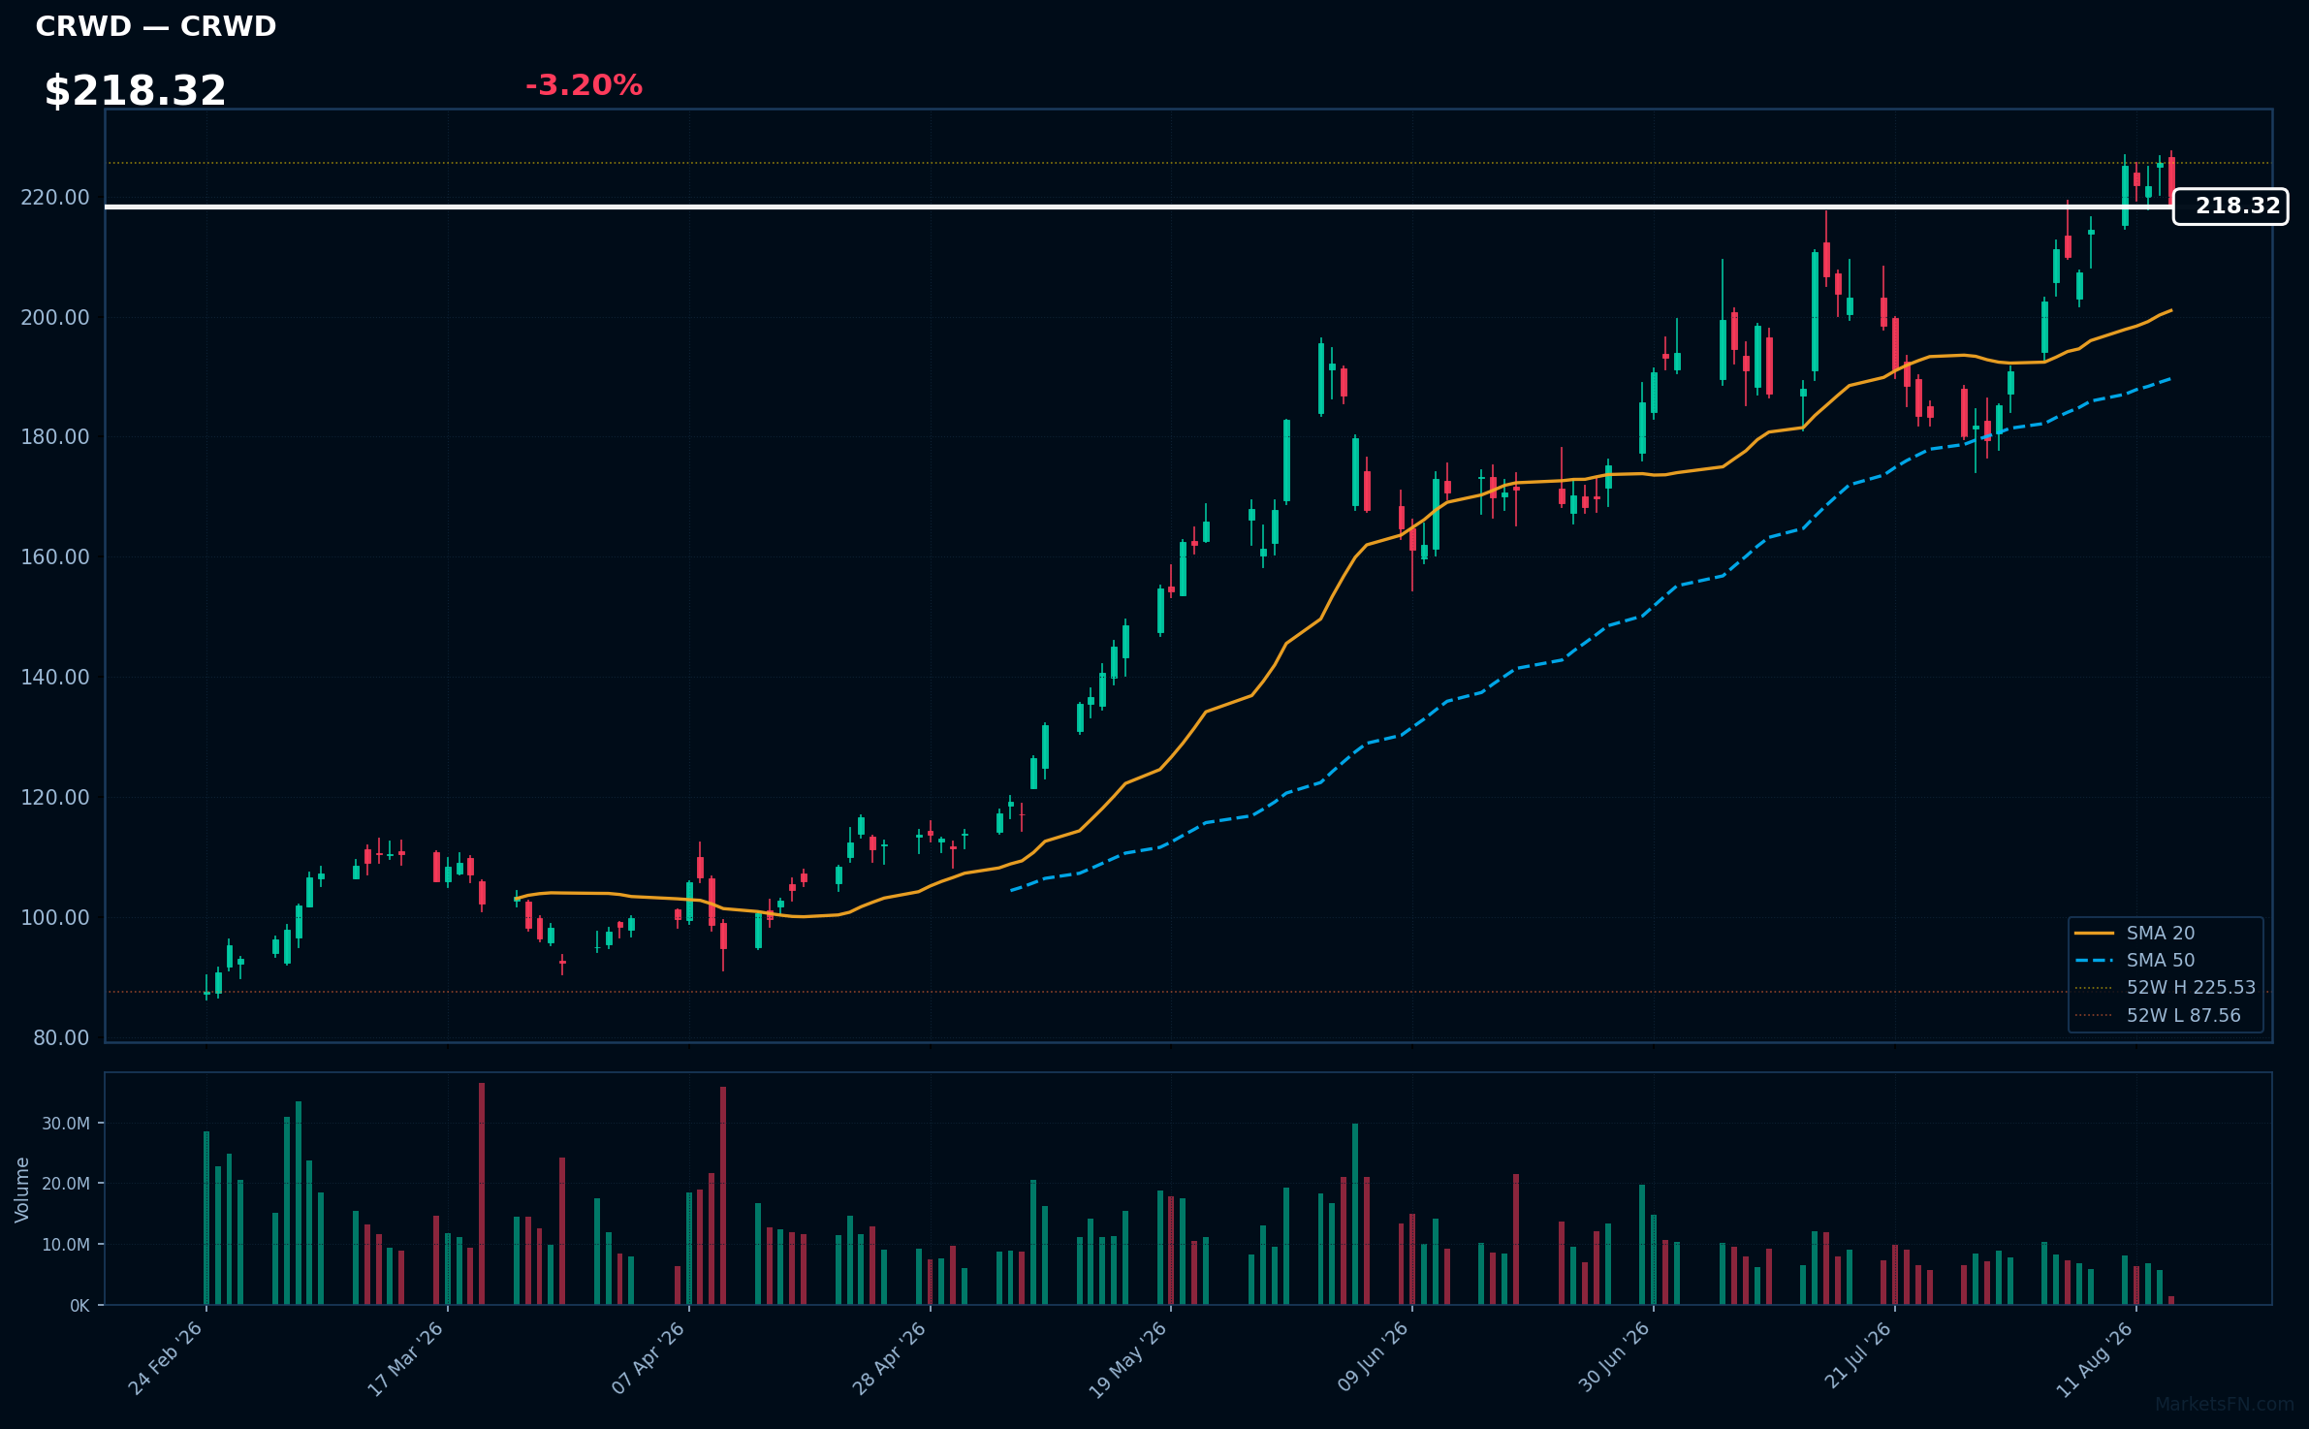Viewport: 2309px width, 1429px height.
Task: Click the 07 Apr '26 date label
Action: click(x=648, y=1358)
